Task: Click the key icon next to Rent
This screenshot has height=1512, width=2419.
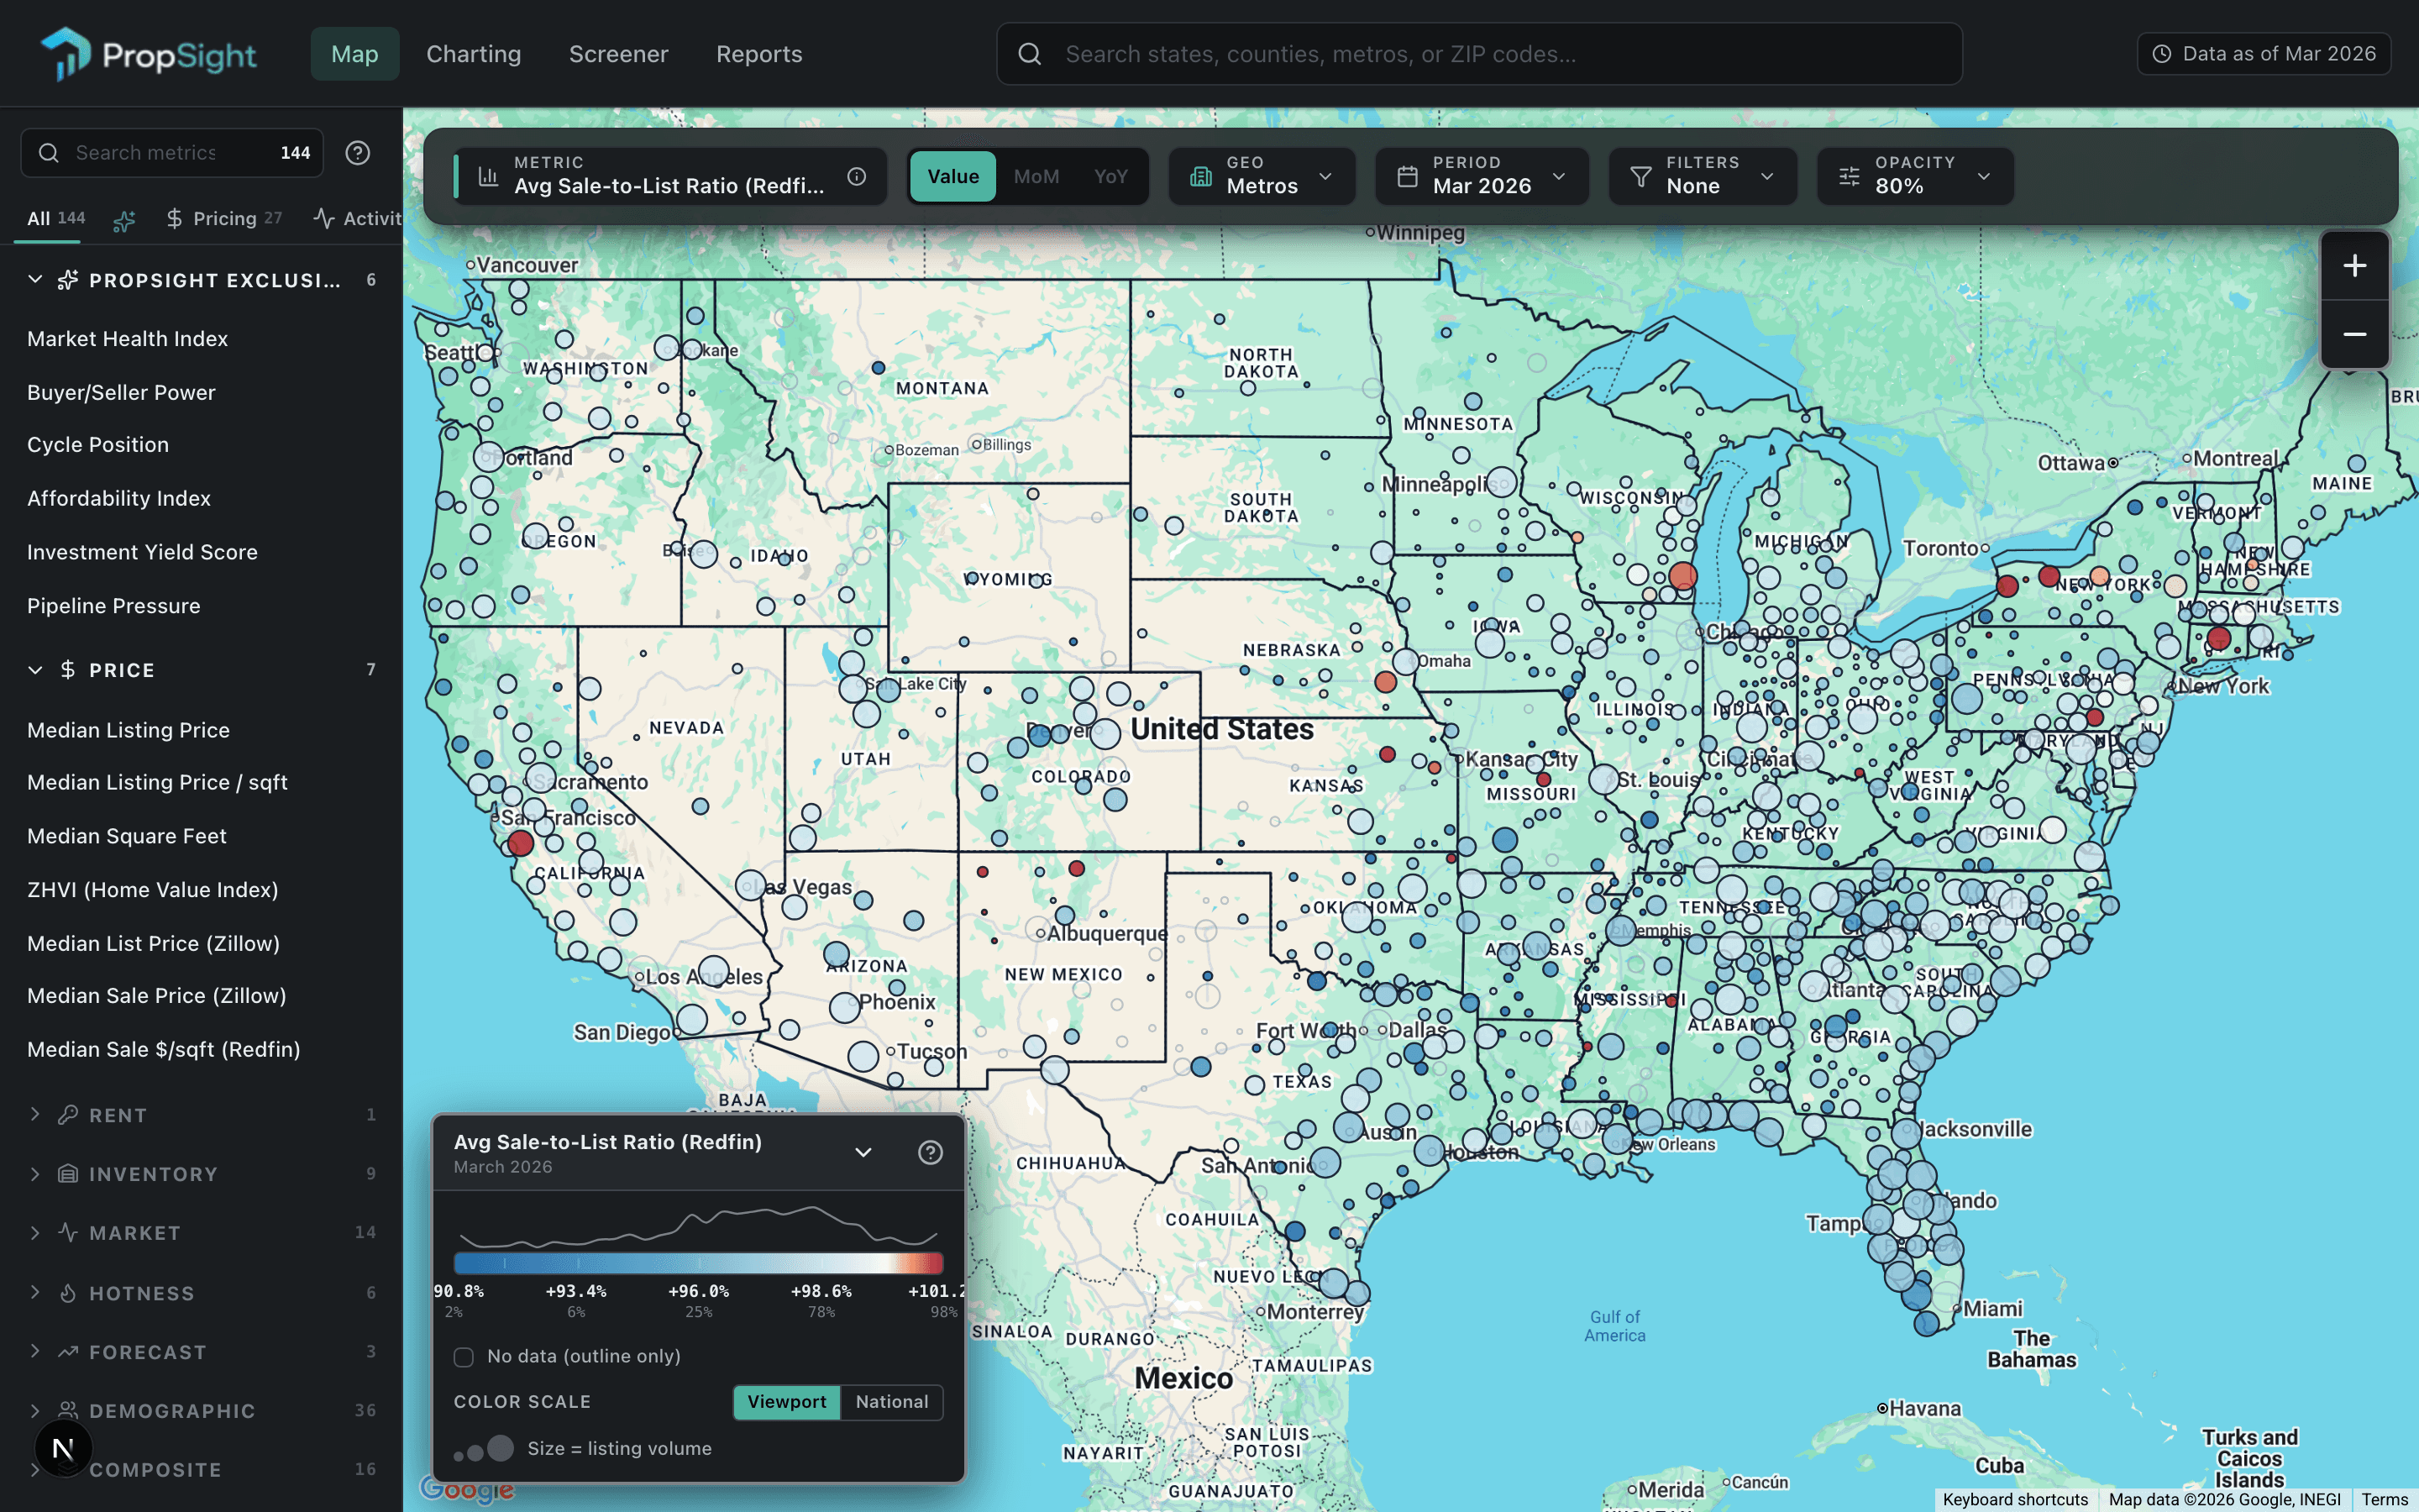Action: point(68,1114)
